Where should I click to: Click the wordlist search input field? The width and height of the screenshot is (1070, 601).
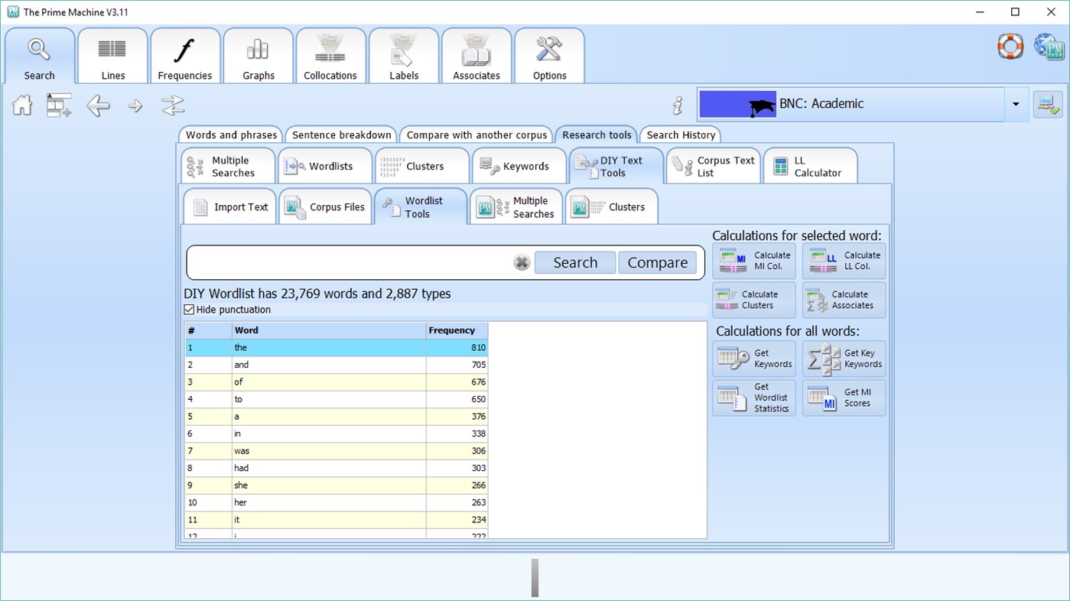[350, 262]
